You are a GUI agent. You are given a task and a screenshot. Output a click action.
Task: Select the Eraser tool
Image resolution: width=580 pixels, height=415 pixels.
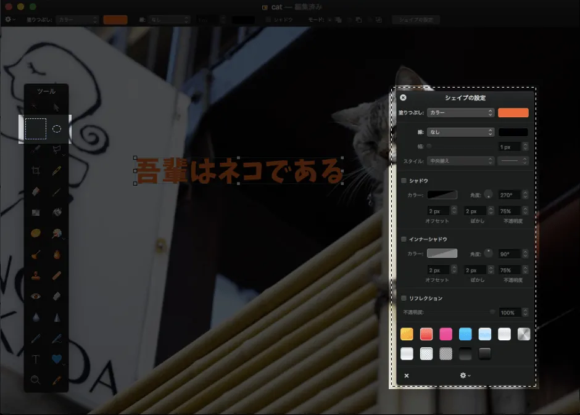(x=36, y=191)
